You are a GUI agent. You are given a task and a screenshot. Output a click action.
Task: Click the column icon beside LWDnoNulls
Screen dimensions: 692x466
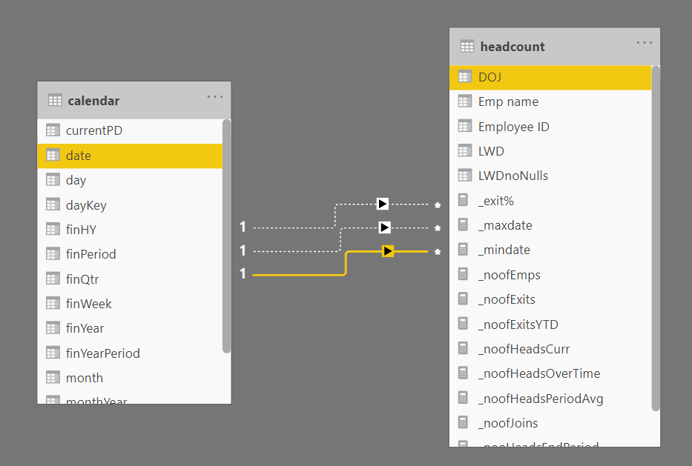(x=465, y=176)
